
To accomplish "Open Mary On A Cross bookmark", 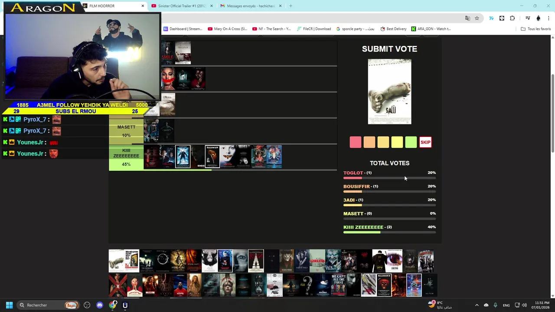I will tap(227, 29).
